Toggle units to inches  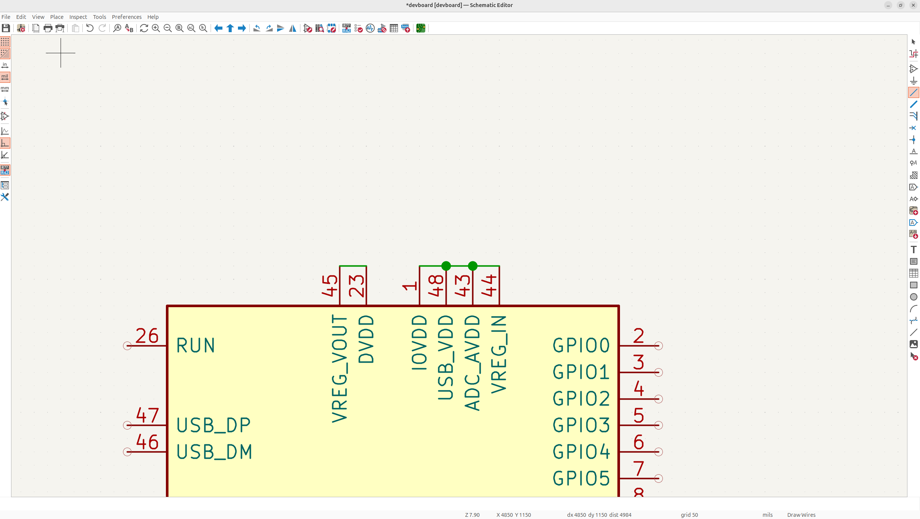[5, 65]
